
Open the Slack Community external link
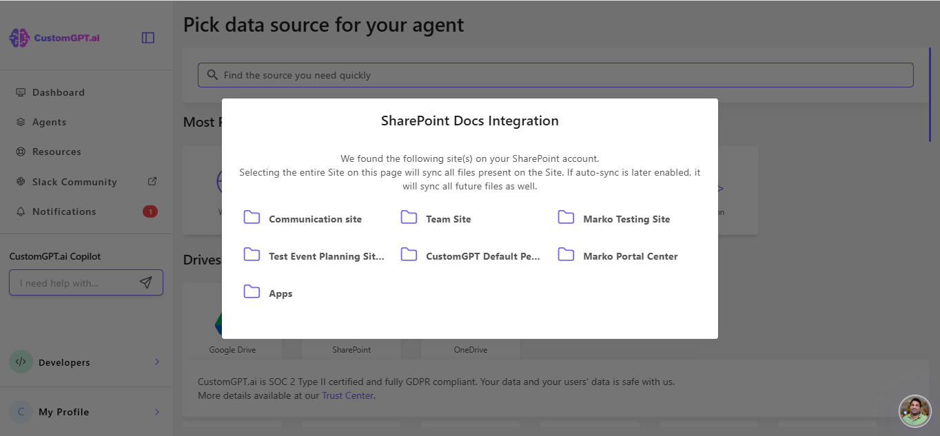coord(74,181)
